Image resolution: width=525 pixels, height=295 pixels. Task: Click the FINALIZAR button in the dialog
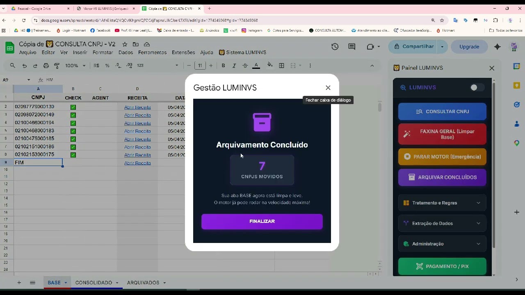262,222
